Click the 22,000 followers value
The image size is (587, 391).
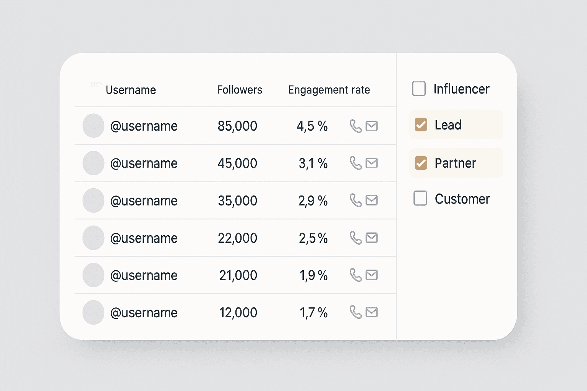(237, 238)
